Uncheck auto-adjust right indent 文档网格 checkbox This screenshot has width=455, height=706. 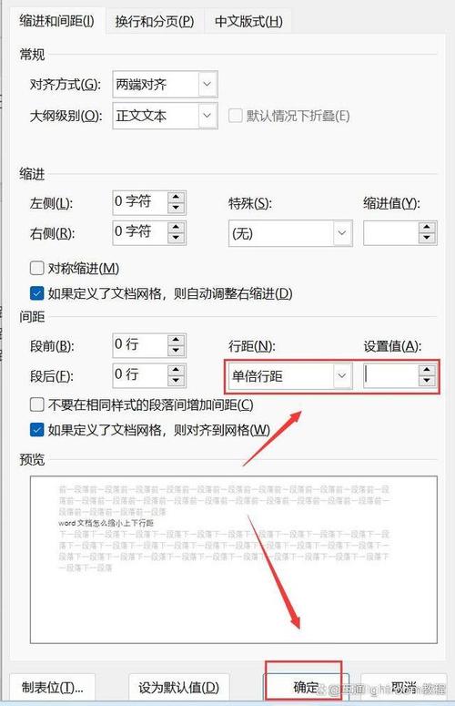click(36, 293)
